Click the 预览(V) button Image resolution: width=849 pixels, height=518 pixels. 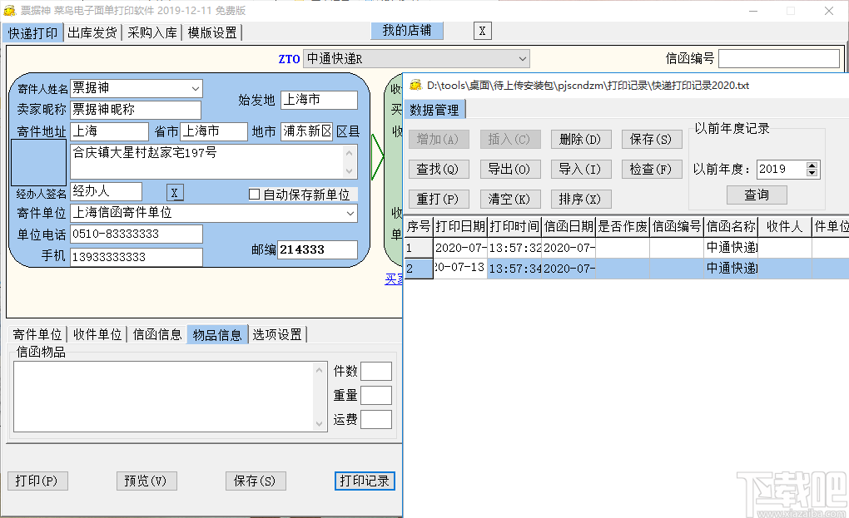[146, 481]
